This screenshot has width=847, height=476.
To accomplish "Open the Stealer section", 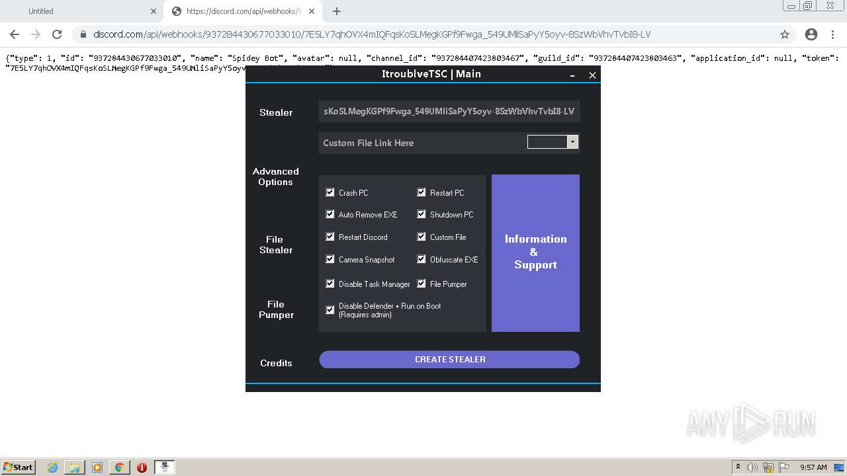I will pos(276,112).
